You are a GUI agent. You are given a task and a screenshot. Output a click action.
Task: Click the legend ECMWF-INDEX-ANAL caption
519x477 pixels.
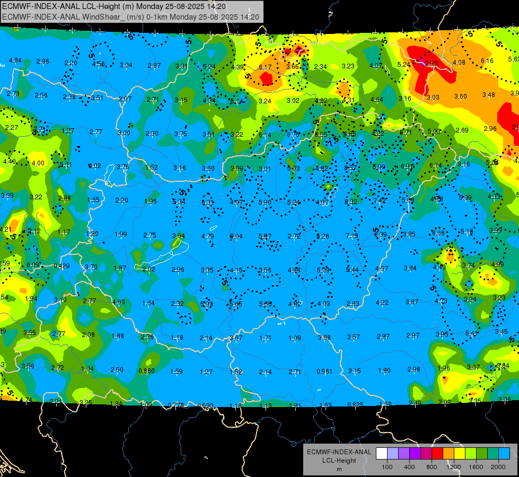pyautogui.click(x=339, y=452)
